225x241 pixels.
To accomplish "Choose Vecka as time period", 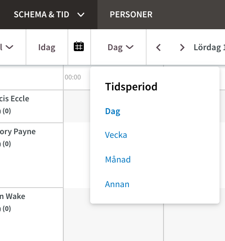I will coord(116,135).
